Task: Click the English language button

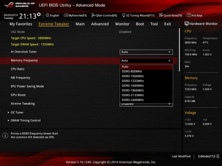Action: [52, 15]
